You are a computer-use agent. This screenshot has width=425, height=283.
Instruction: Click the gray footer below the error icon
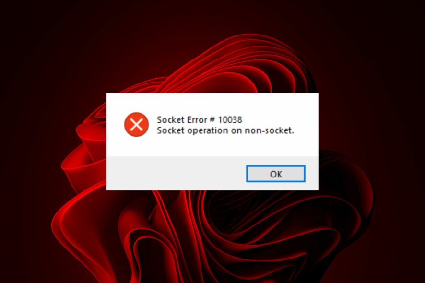click(136, 174)
